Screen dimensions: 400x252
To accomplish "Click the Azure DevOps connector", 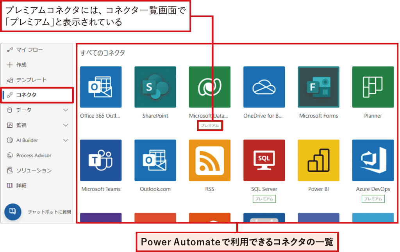I will click(x=372, y=160).
